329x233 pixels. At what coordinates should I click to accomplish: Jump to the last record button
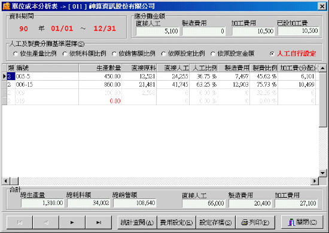pos(99,222)
